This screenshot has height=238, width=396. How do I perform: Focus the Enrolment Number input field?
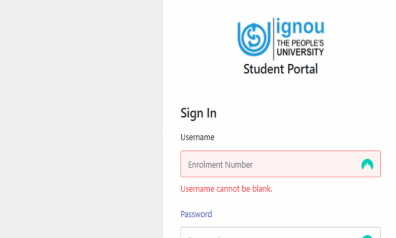281,164
